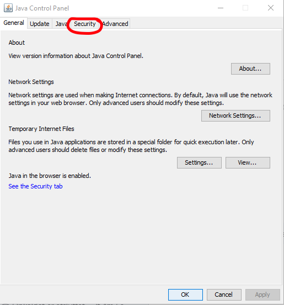Switch to the General tab
The image size is (284, 305).
pos(14,23)
